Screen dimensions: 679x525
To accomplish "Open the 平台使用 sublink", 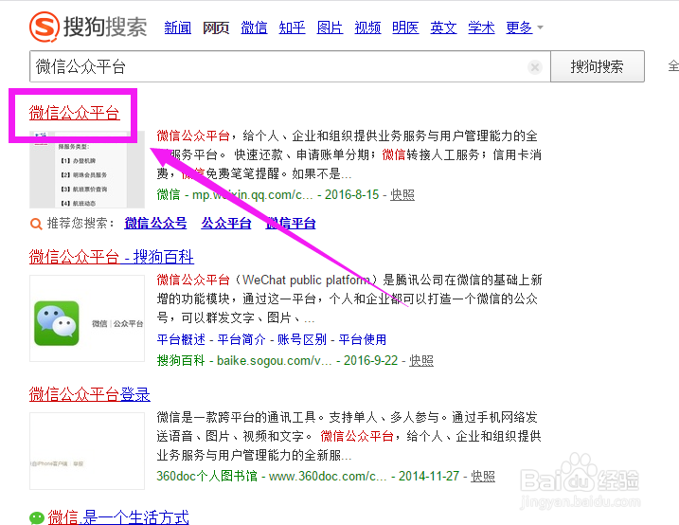I will [x=362, y=339].
